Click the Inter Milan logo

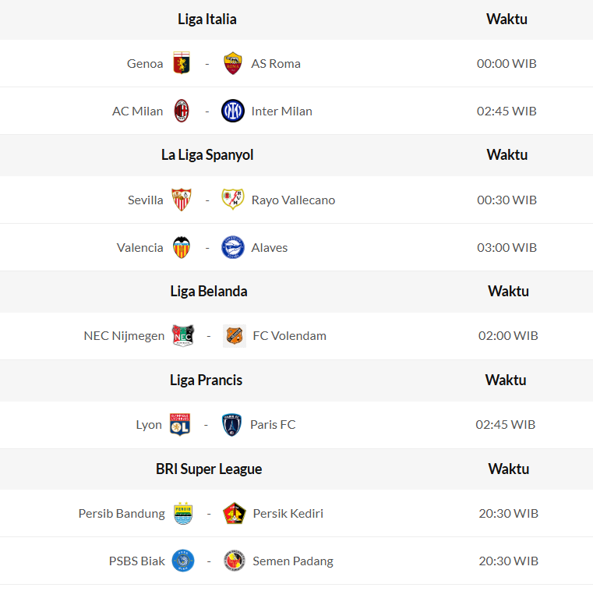[232, 111]
